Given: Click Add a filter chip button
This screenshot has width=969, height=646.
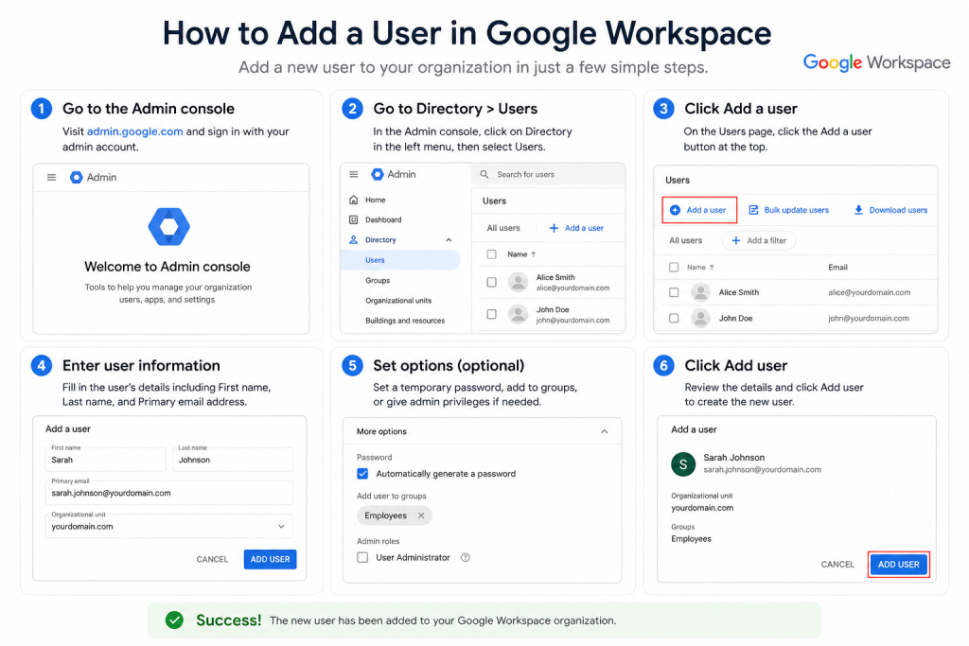Looking at the screenshot, I should tap(759, 240).
